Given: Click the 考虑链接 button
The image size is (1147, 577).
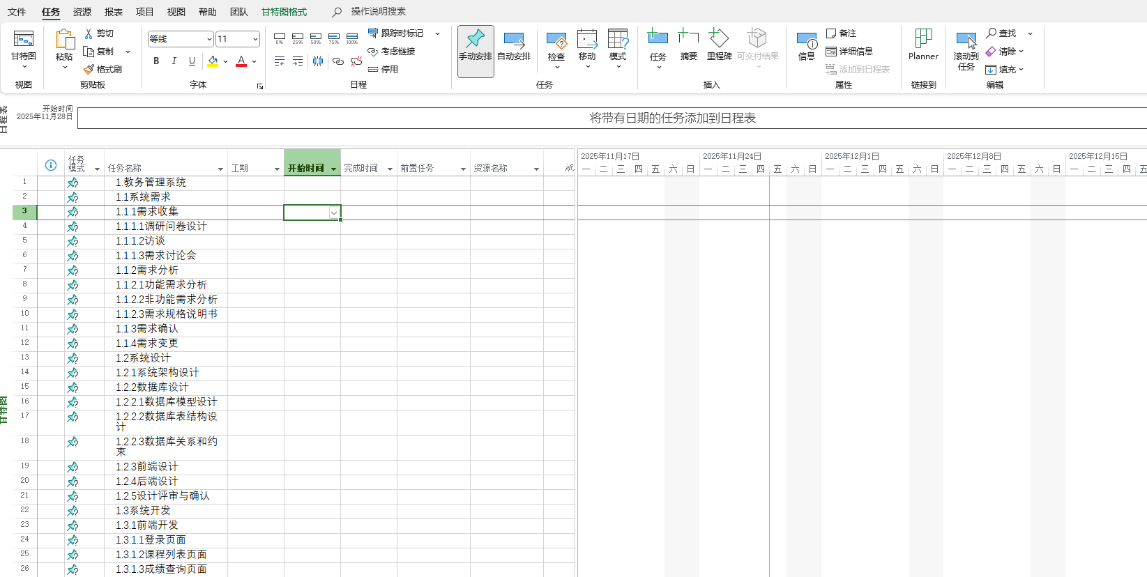Looking at the screenshot, I should (x=391, y=52).
